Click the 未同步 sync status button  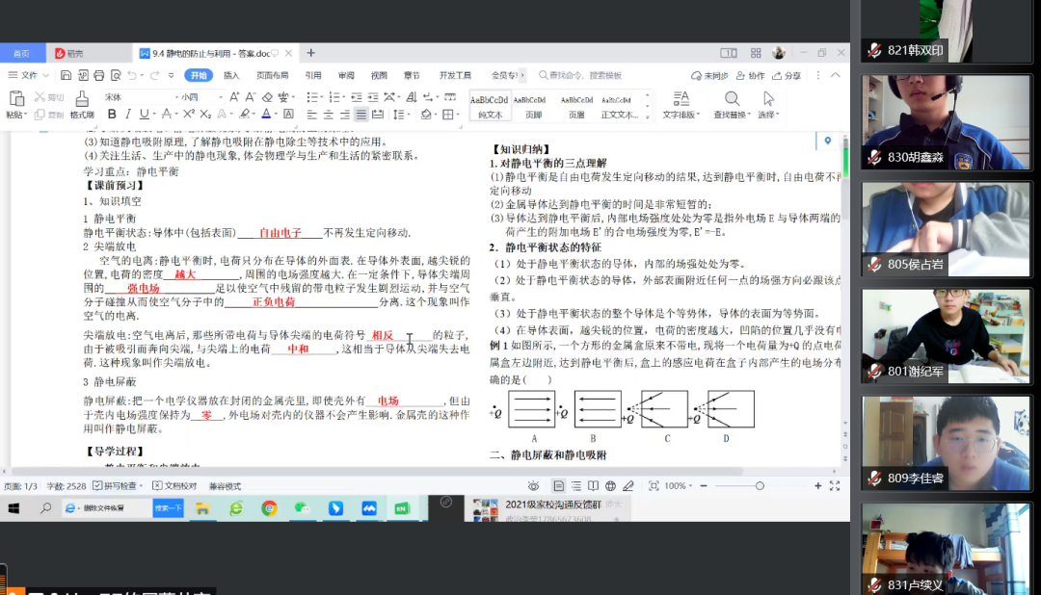point(709,75)
